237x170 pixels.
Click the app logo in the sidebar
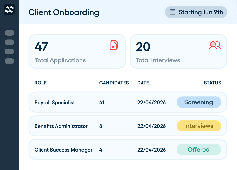click(9, 10)
